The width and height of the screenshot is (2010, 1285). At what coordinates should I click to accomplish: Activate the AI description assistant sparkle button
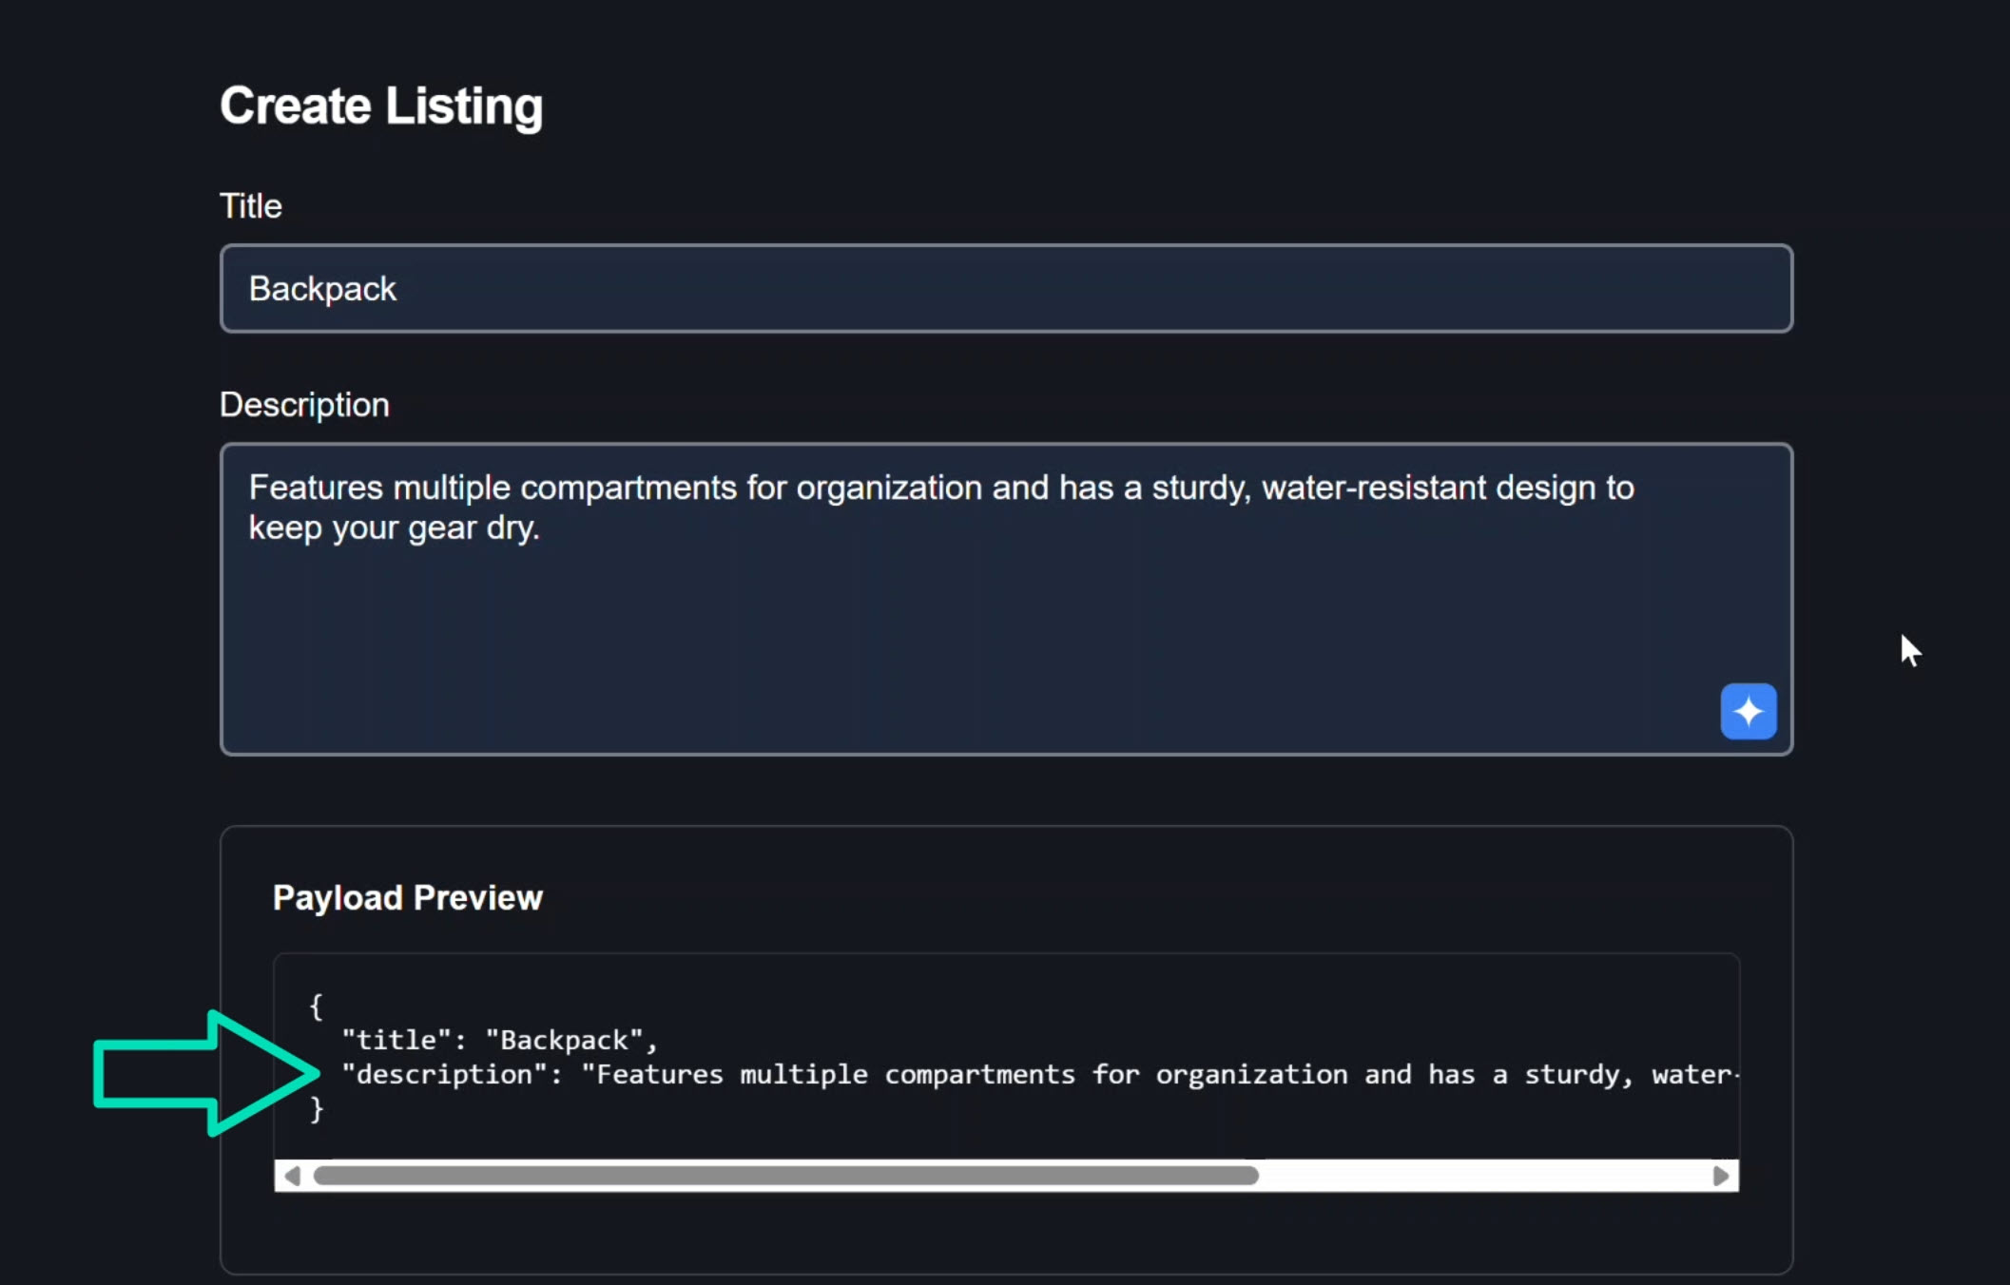(1748, 711)
